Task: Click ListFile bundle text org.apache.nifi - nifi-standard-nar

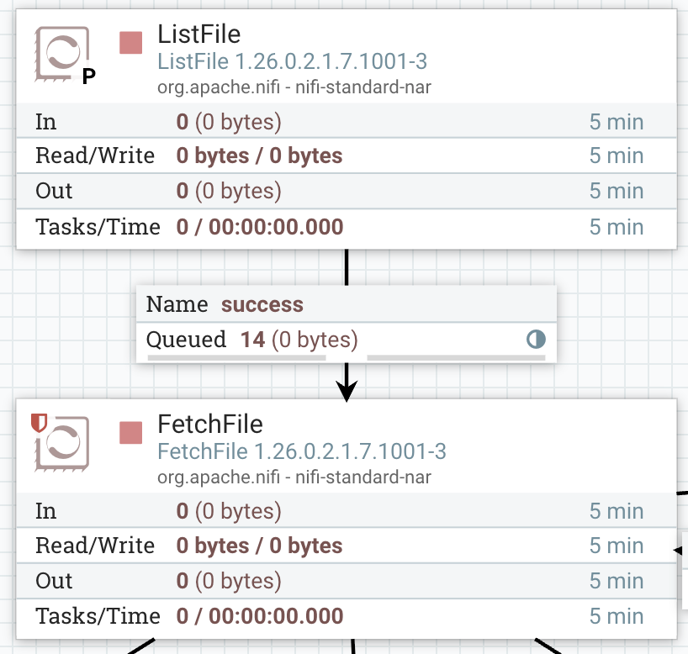Action: coord(294,87)
